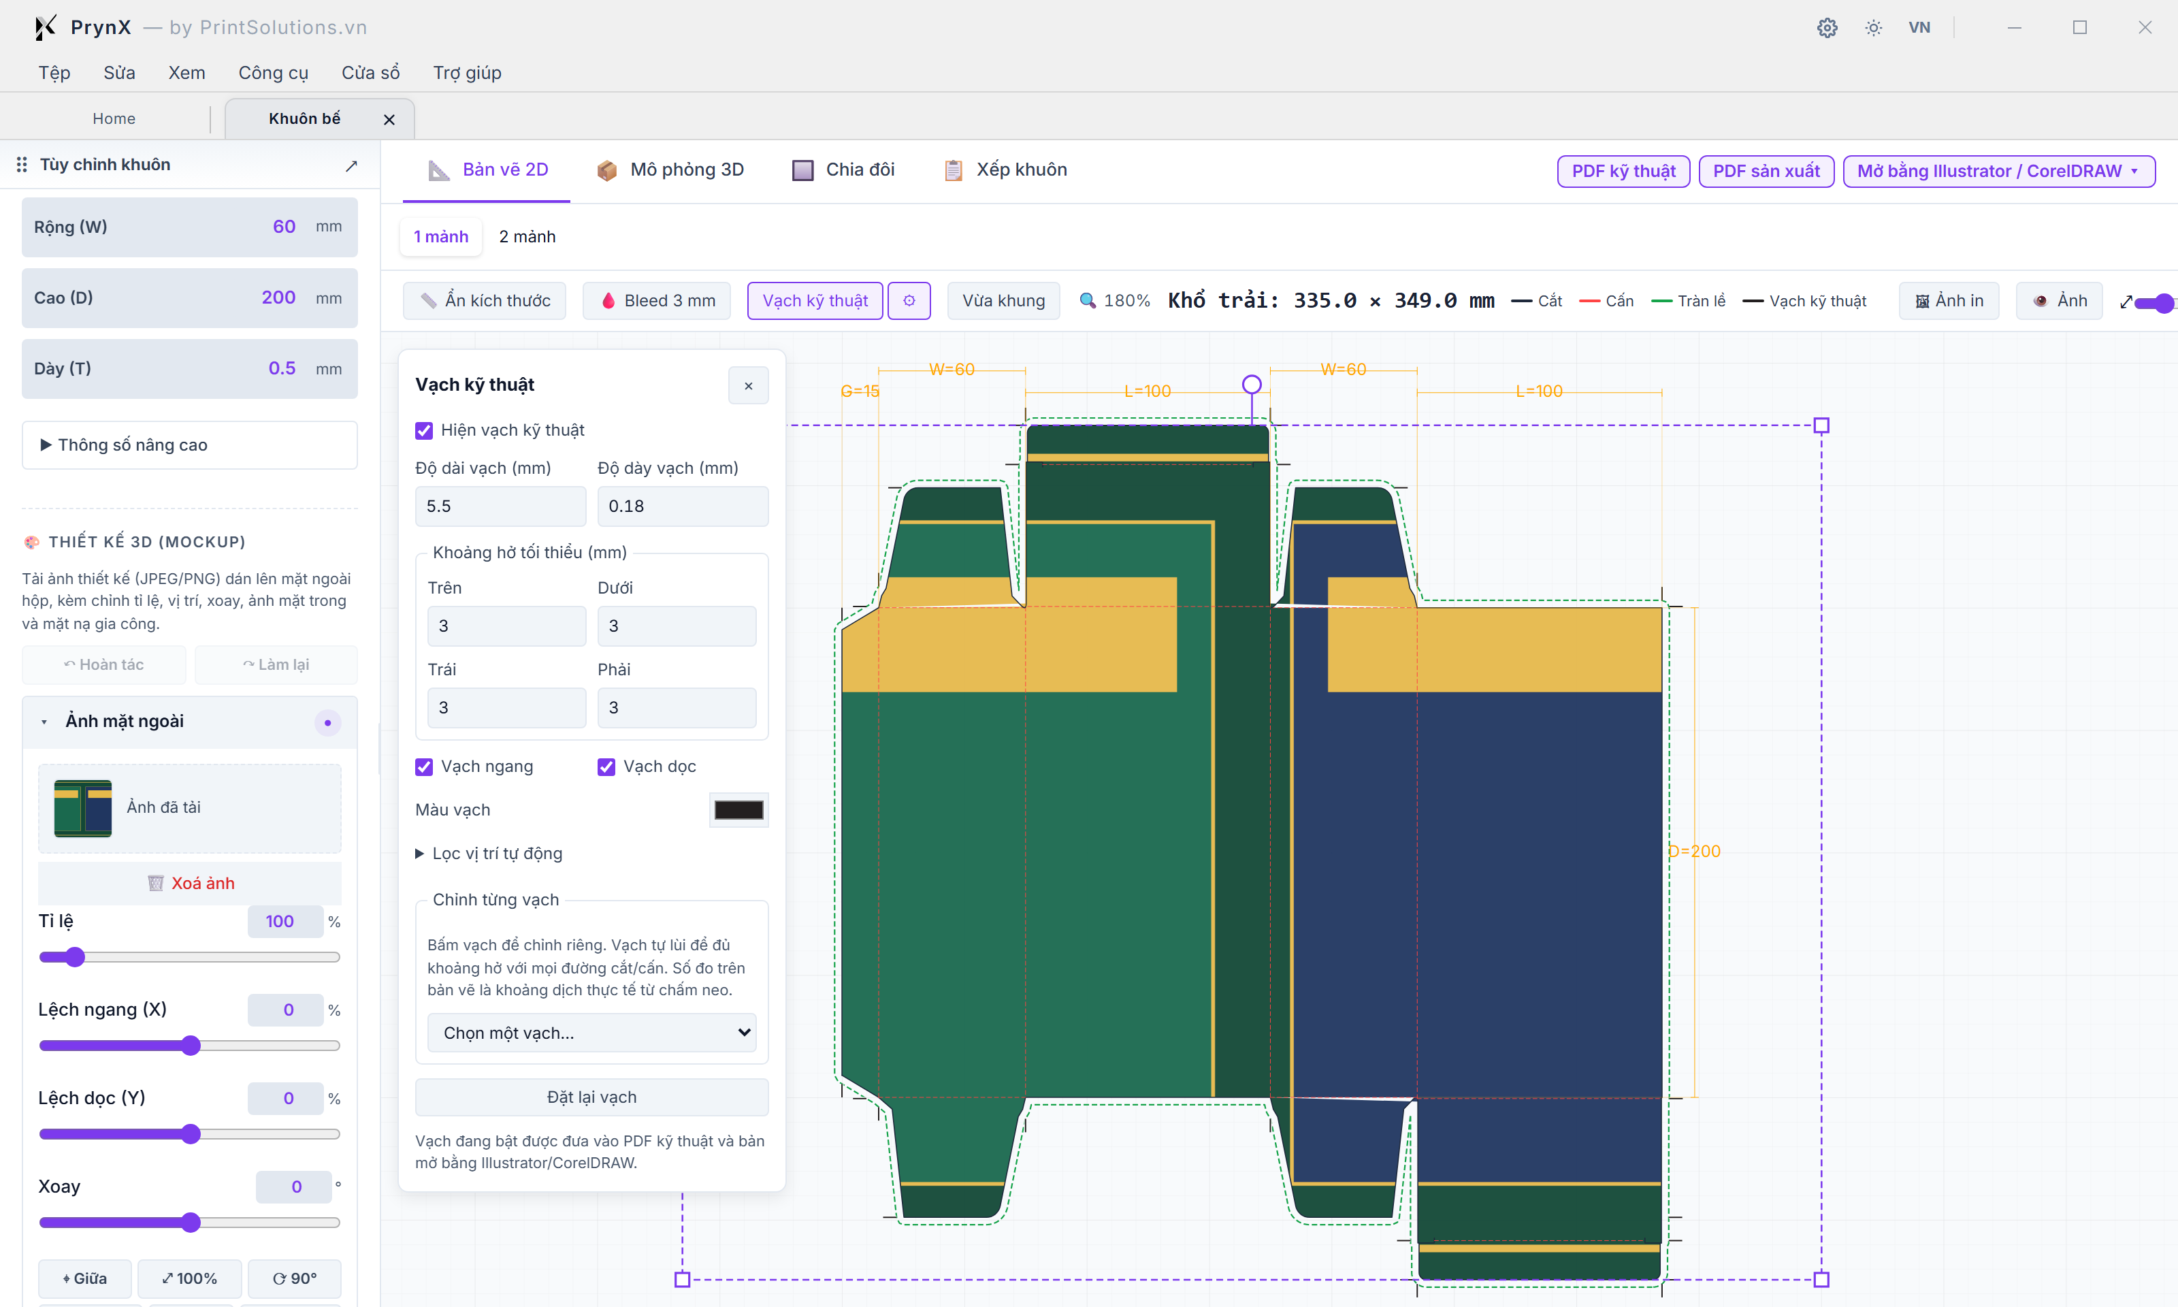Click the Độ dài vạch input field

tap(500, 506)
